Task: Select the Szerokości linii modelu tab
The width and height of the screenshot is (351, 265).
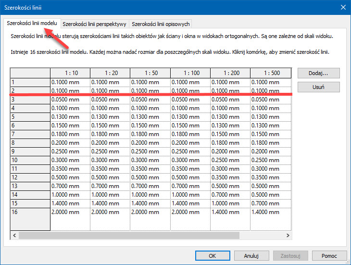Action: tap(32, 23)
